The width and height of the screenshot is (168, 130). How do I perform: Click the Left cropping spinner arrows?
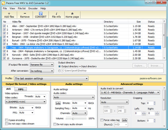[x=144, y=113]
